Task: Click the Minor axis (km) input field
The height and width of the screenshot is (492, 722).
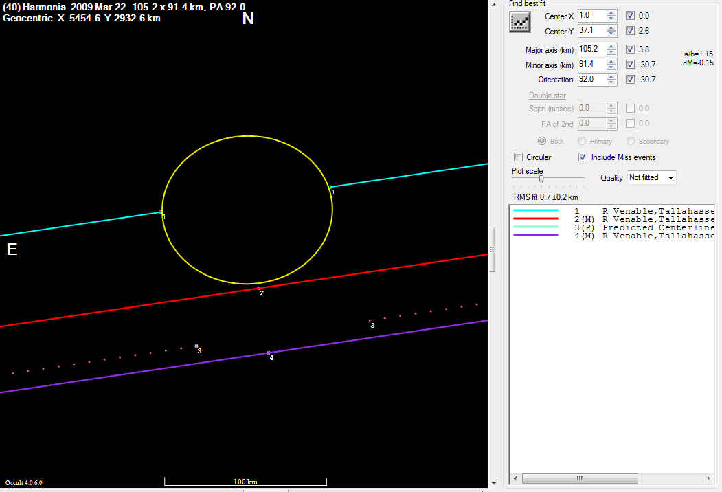Action: pyautogui.click(x=592, y=64)
